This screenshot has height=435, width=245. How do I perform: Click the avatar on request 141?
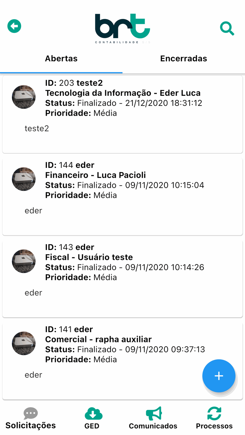(x=23, y=343)
